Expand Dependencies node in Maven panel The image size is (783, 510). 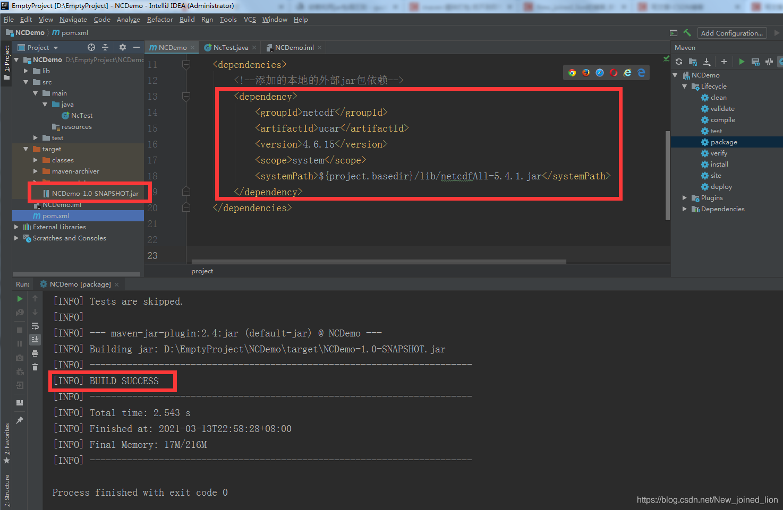tap(685, 209)
